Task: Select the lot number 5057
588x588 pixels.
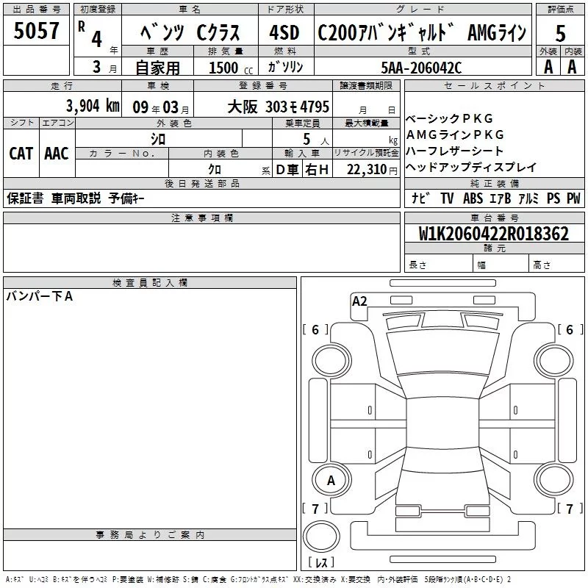Action: coord(37,30)
